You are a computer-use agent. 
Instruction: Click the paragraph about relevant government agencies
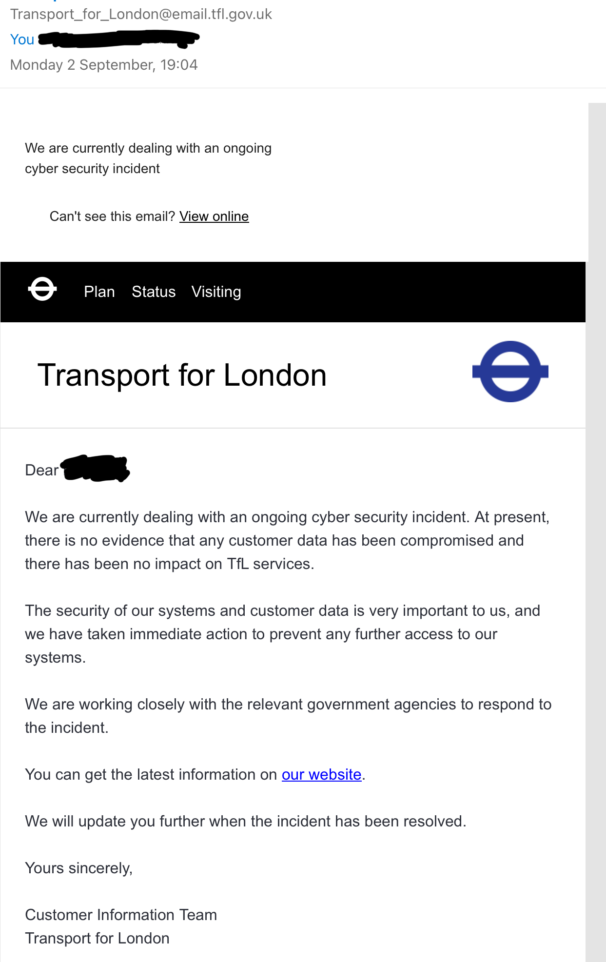pyautogui.click(x=288, y=716)
